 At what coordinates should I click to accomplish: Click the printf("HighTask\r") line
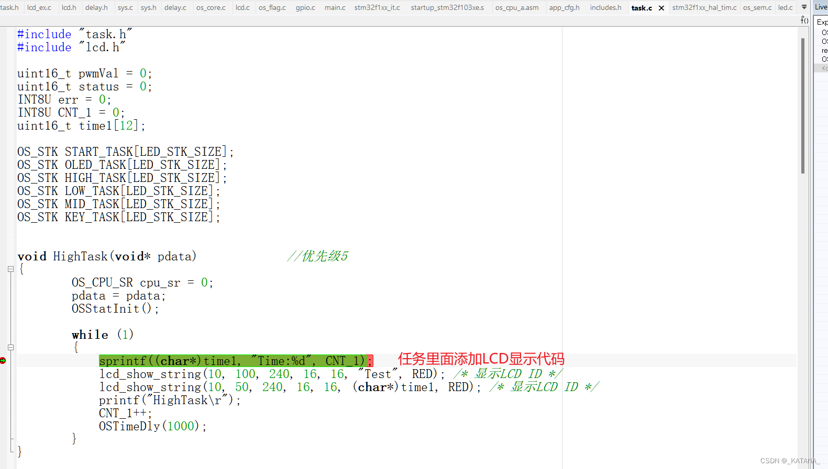(170, 400)
